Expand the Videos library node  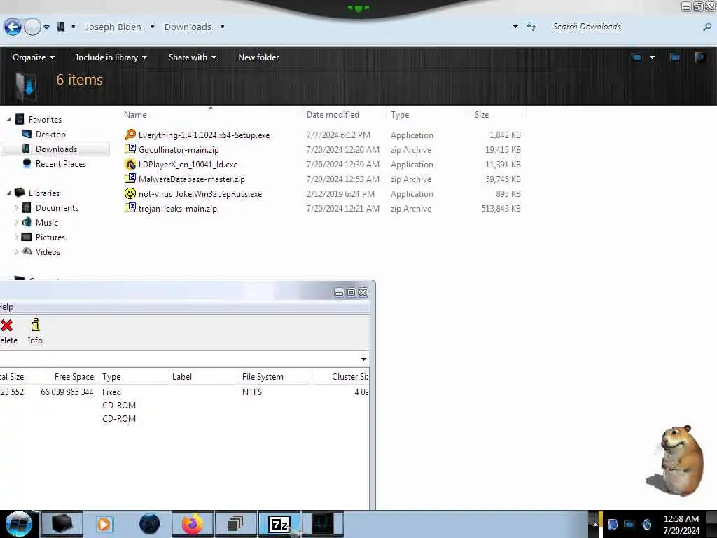[x=16, y=251]
